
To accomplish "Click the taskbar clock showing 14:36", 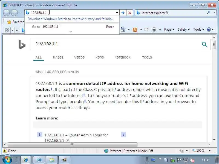I will click(x=206, y=160).
